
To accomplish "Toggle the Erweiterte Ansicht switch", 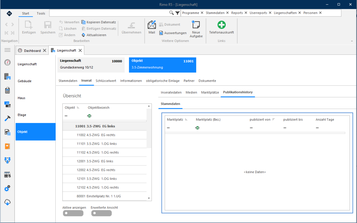I will (101, 213).
